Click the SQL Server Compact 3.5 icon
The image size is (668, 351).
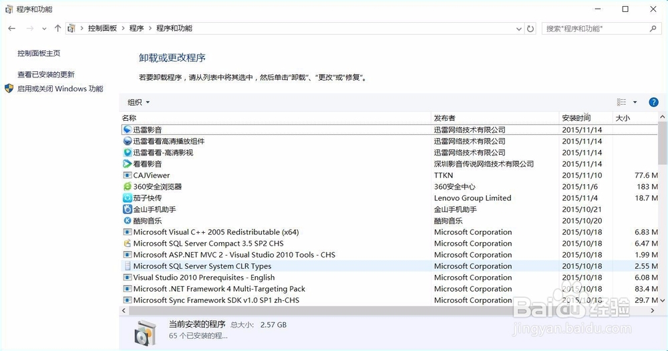point(127,244)
